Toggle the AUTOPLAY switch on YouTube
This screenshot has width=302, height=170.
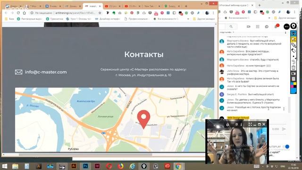286,147
